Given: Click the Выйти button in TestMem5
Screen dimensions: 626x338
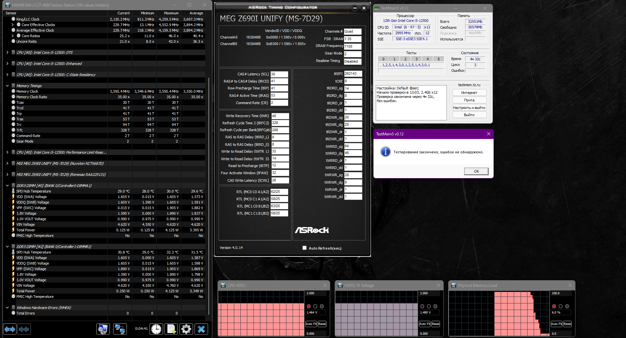Looking at the screenshot, I should 469,115.
